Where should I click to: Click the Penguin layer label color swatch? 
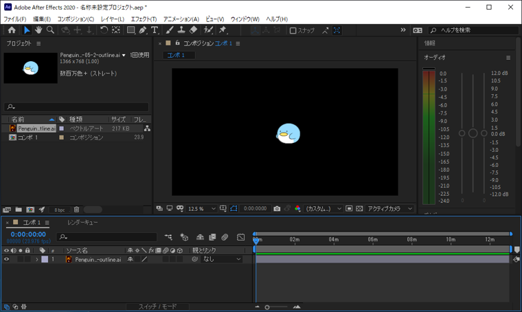click(45, 259)
